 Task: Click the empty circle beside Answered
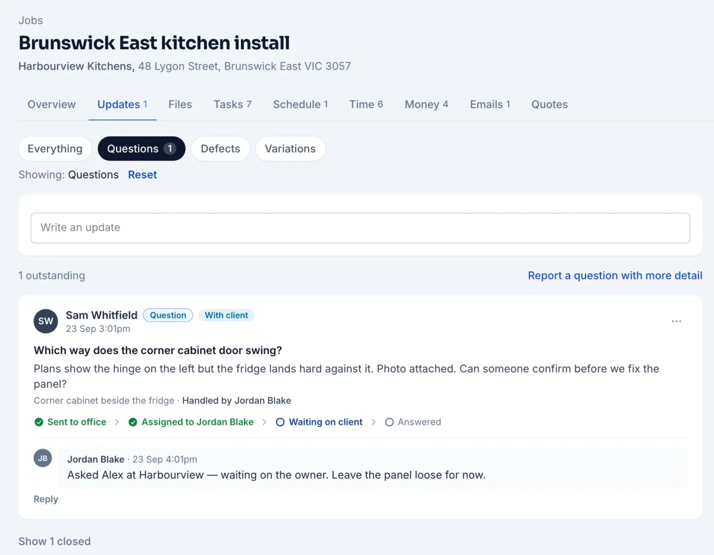pyautogui.click(x=389, y=422)
